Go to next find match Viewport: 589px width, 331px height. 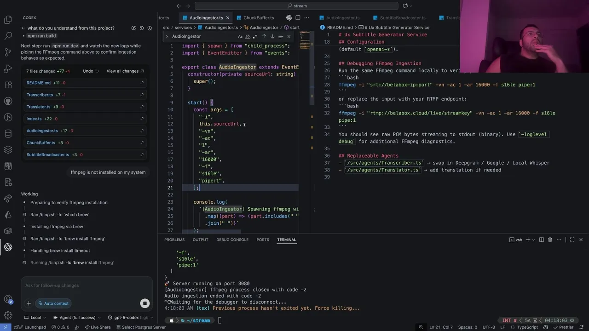tap(272, 36)
